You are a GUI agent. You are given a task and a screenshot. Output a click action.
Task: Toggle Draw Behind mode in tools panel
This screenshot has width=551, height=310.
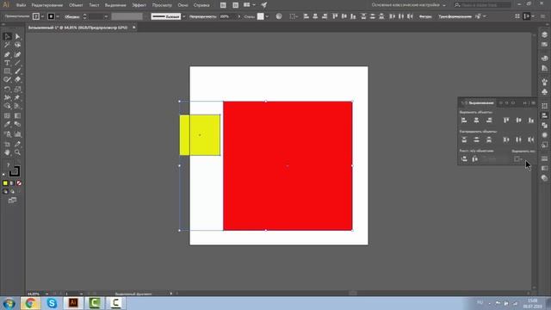pyautogui.click(x=12, y=191)
